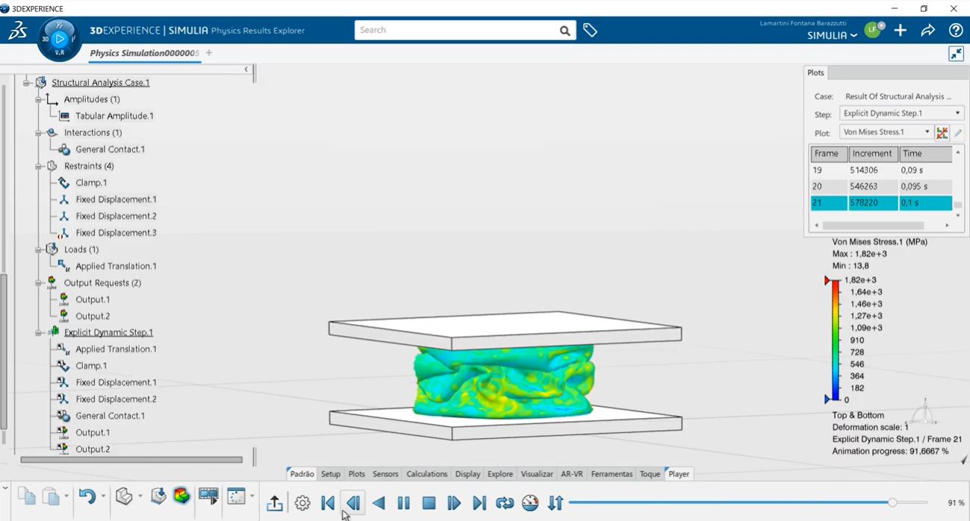
Task: Click the animation progress slider handle
Action: [x=892, y=503]
